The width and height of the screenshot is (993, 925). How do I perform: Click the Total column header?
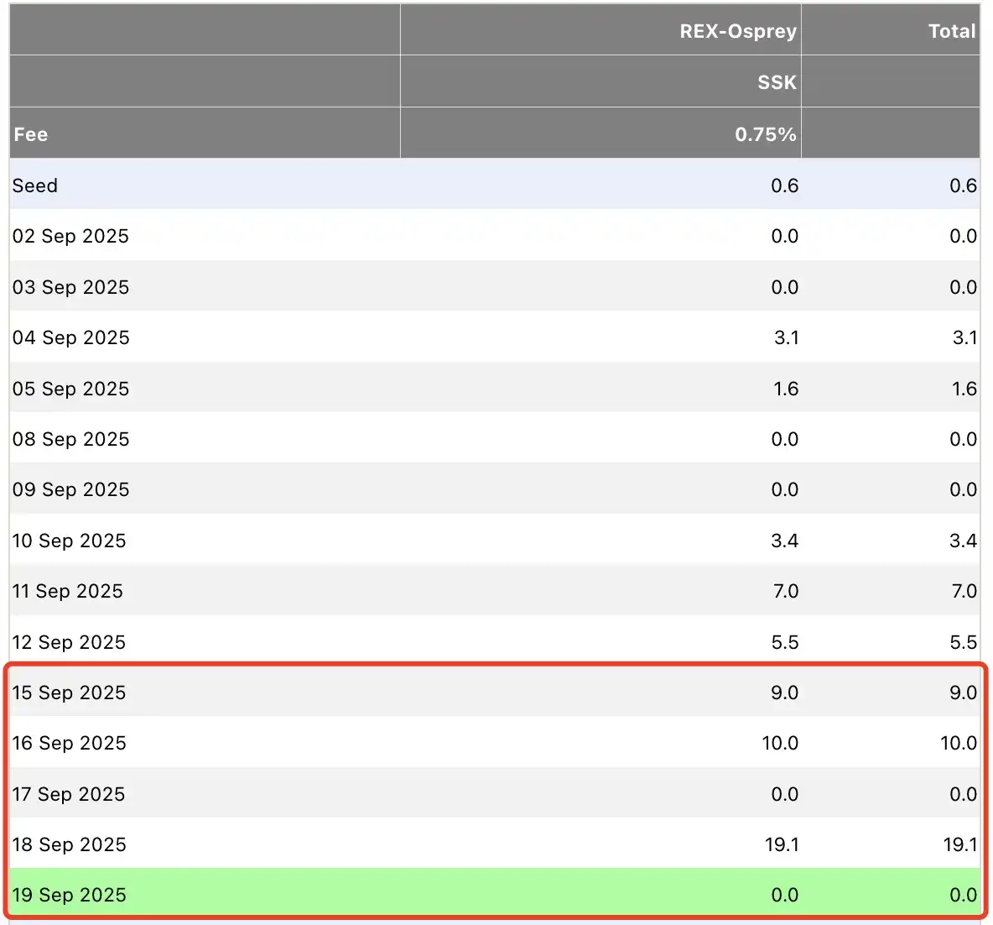pos(951,31)
